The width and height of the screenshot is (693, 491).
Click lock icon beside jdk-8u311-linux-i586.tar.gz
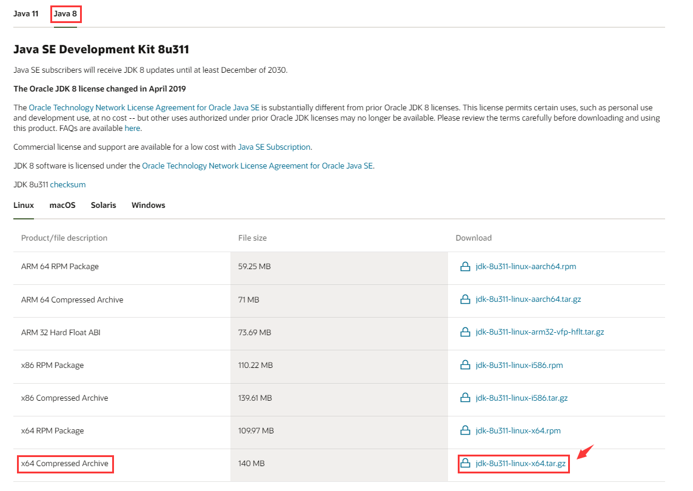pyautogui.click(x=465, y=398)
